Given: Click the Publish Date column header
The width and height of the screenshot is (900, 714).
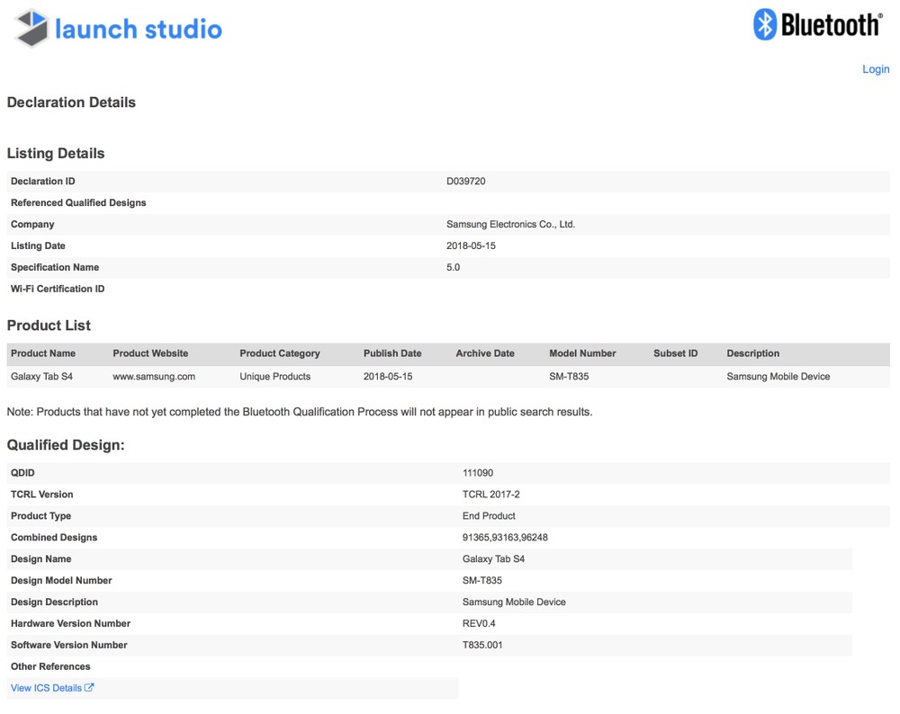Looking at the screenshot, I should [392, 353].
